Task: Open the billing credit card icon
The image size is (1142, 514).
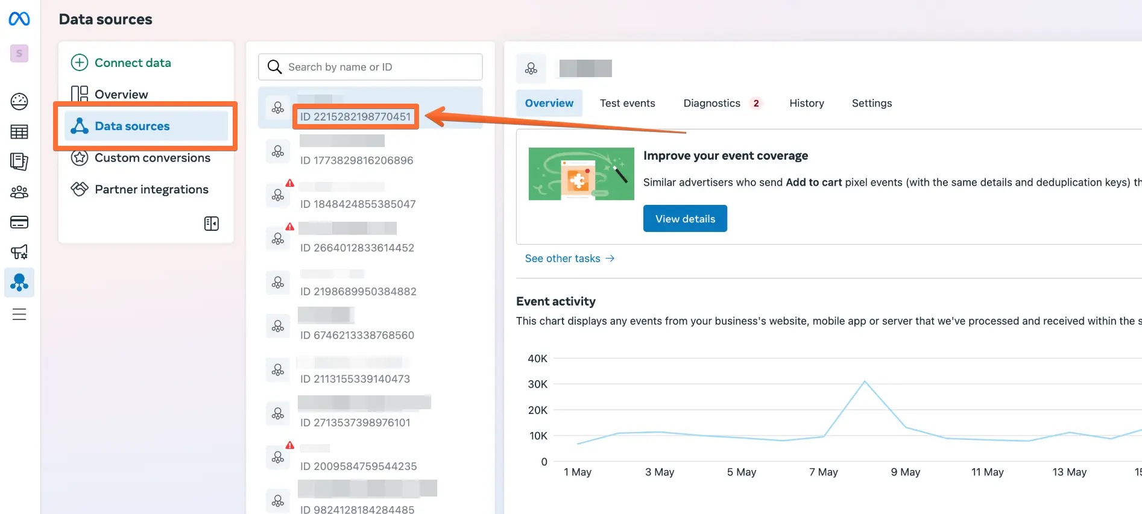Action: click(x=19, y=222)
